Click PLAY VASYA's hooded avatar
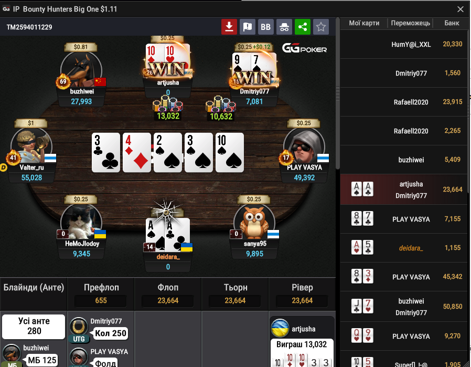 304,146
